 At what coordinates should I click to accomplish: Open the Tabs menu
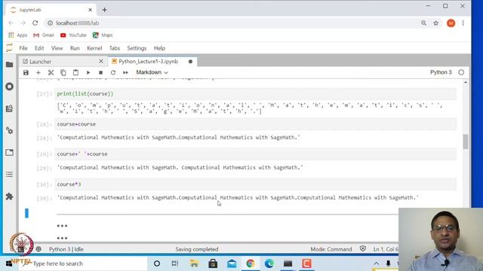point(114,48)
